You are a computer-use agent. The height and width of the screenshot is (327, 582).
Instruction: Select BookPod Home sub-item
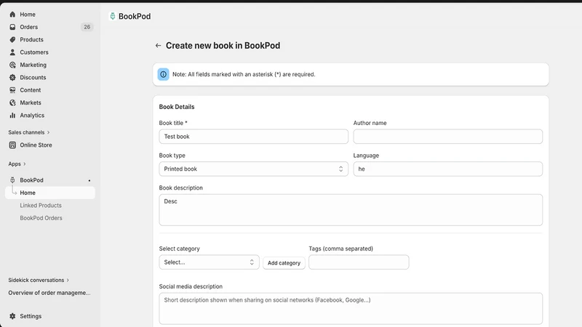50,193
